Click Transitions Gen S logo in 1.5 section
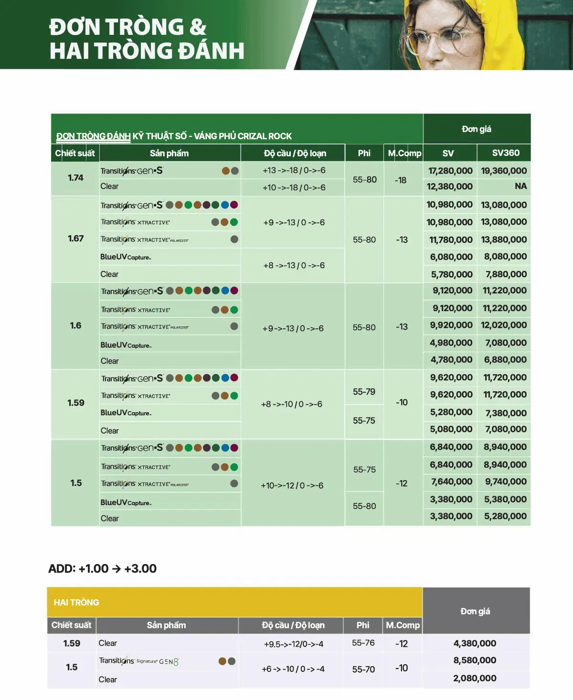Screen dimensions: 573x700 pyautogui.click(x=132, y=448)
